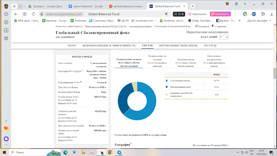Open Google Chrome from taskbar

(x=110, y=152)
